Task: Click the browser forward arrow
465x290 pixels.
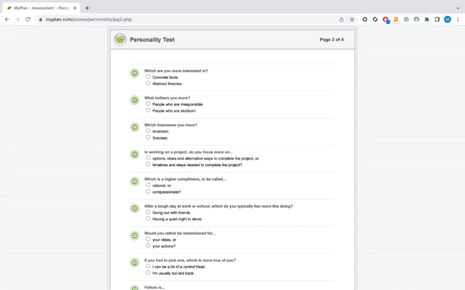Action: tap(18, 19)
